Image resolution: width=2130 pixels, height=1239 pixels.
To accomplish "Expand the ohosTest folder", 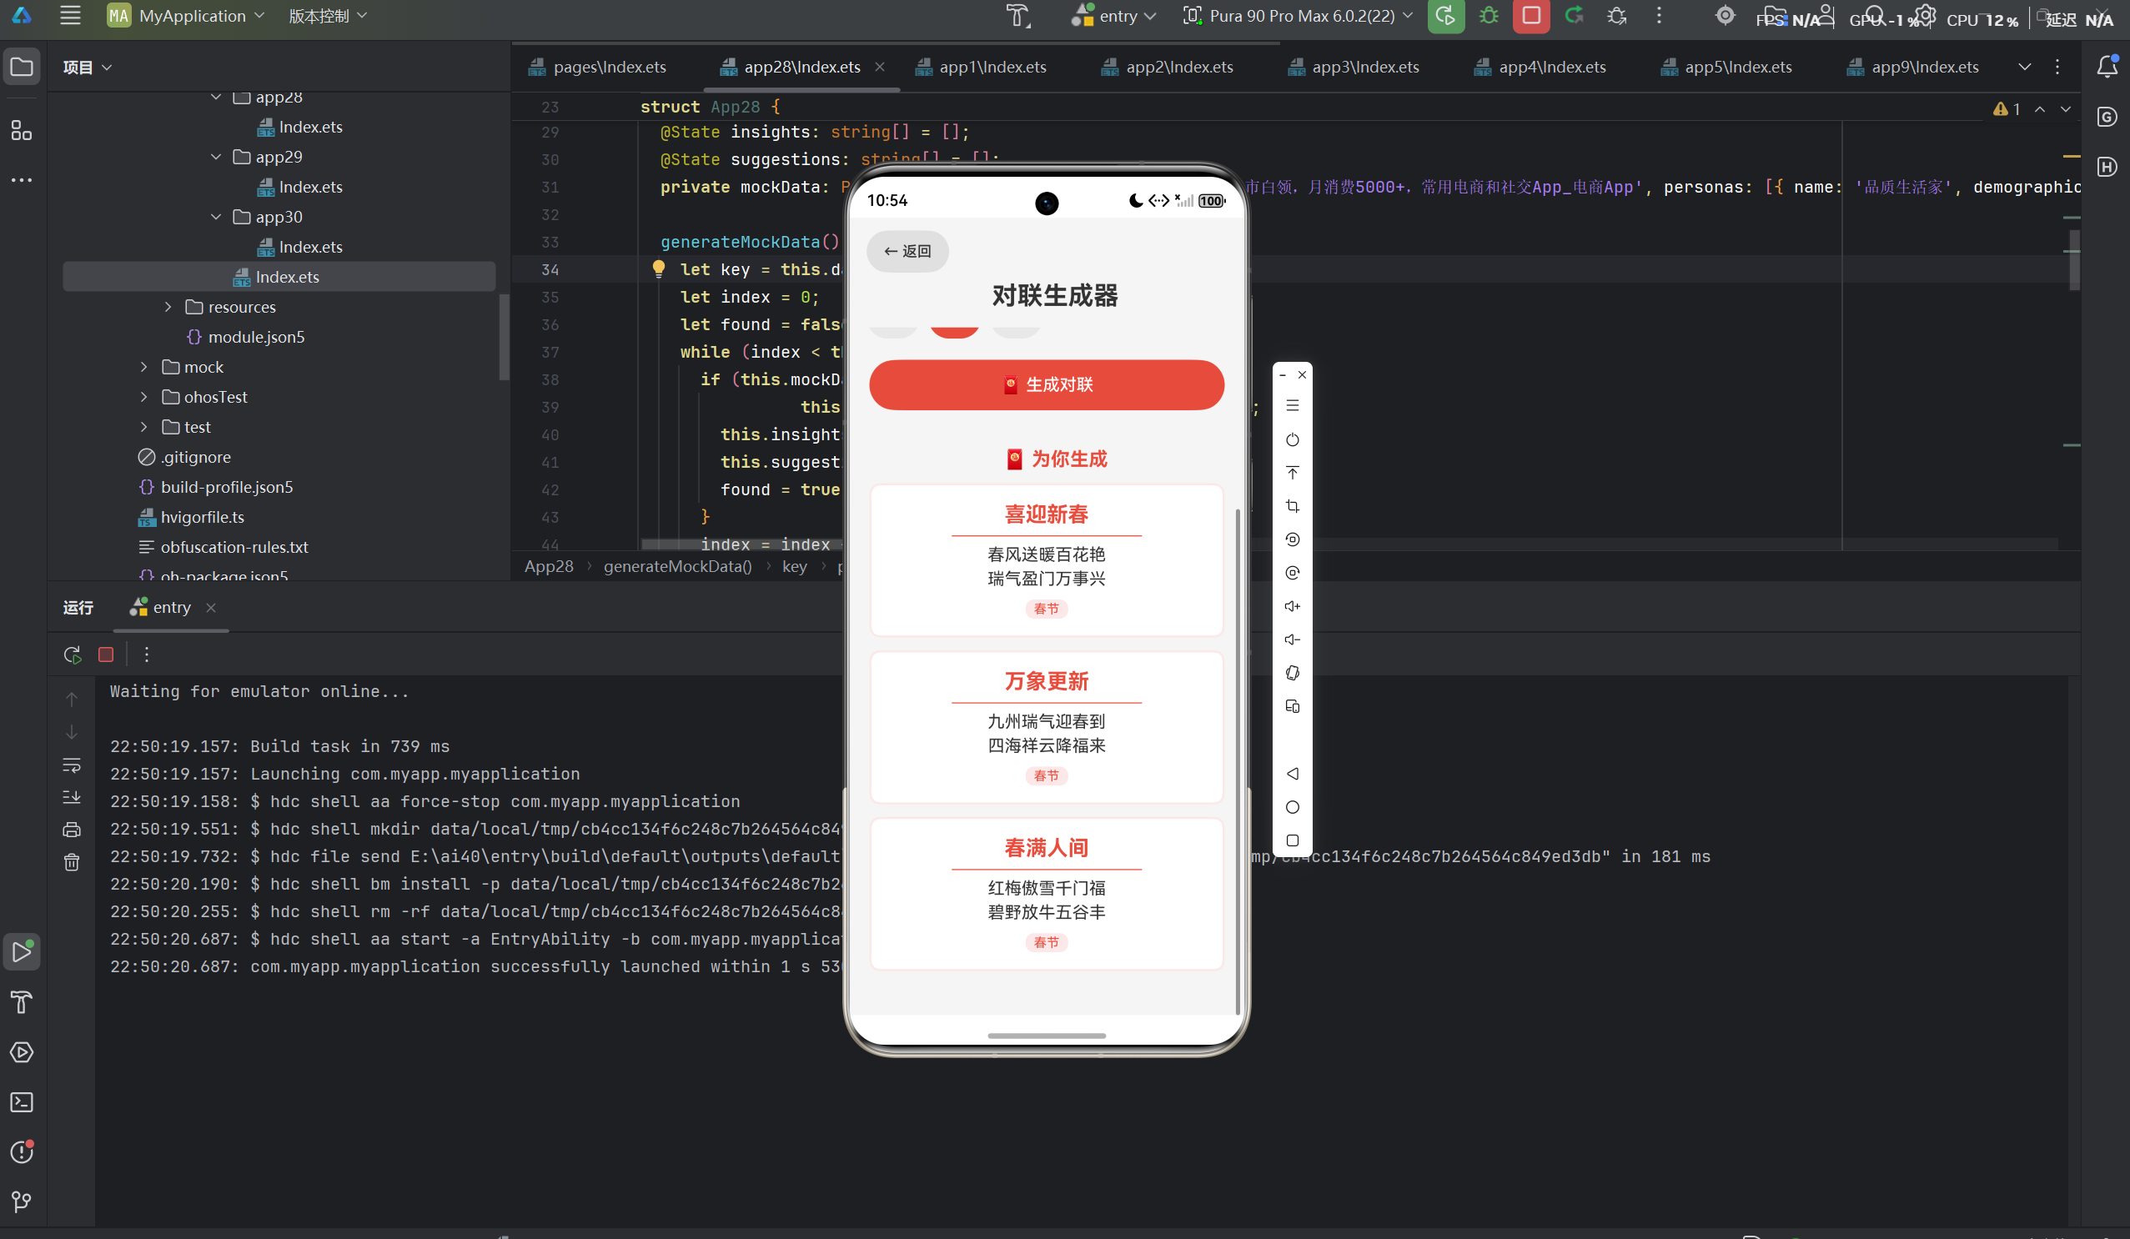I will pos(143,397).
